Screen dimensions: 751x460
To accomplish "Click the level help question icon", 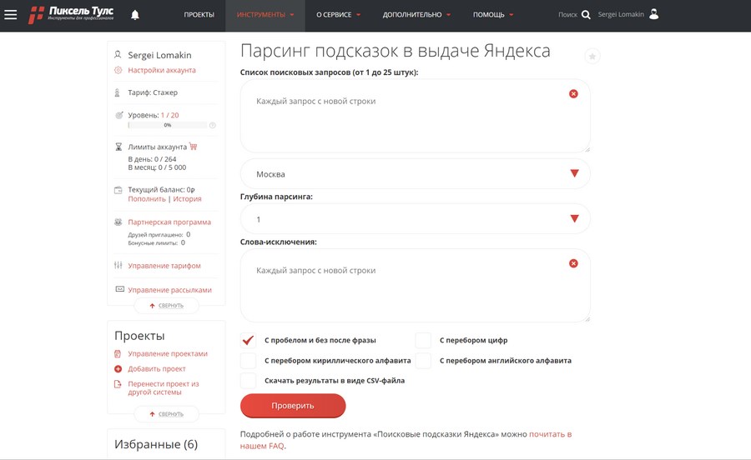I will point(213,125).
